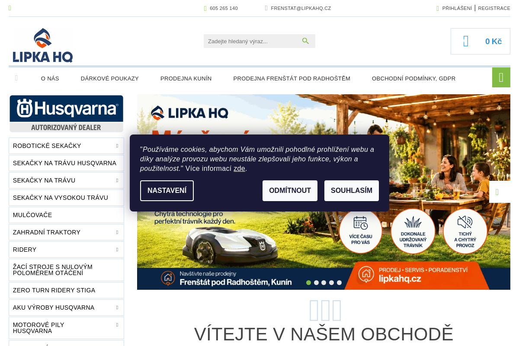This screenshot has width=519, height=346.
Task: Open Prodejna Kunín page
Action: [186, 78]
